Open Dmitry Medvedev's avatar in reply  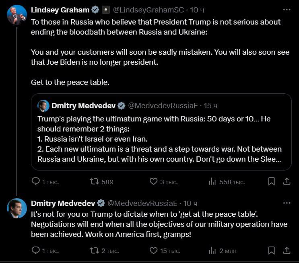[x=17, y=208]
